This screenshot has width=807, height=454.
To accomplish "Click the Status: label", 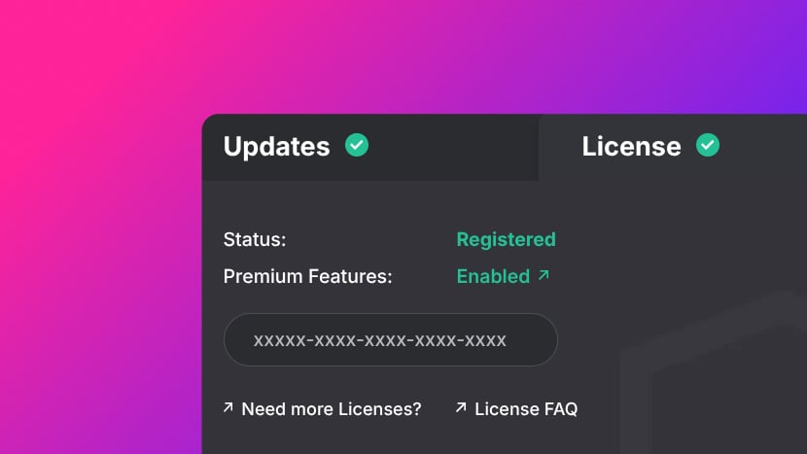I will [x=255, y=239].
